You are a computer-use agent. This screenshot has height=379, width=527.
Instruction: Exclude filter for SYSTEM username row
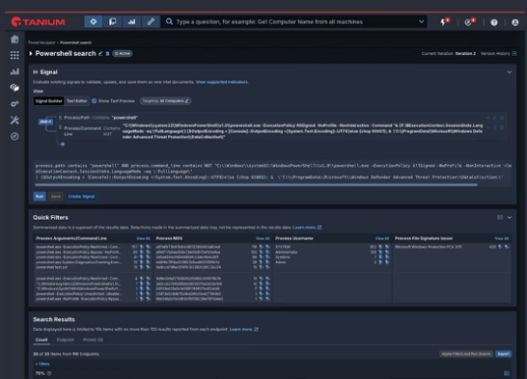386,246
